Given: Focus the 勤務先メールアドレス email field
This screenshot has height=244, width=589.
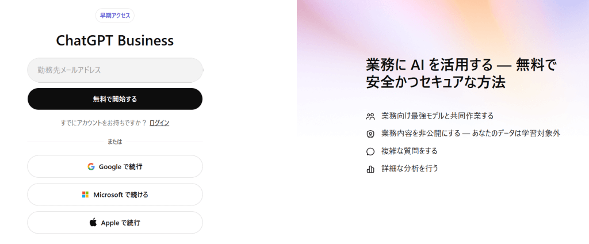Looking at the screenshot, I should click(x=115, y=70).
